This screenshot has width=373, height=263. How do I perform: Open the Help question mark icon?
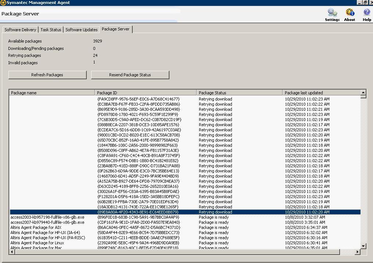point(367,12)
